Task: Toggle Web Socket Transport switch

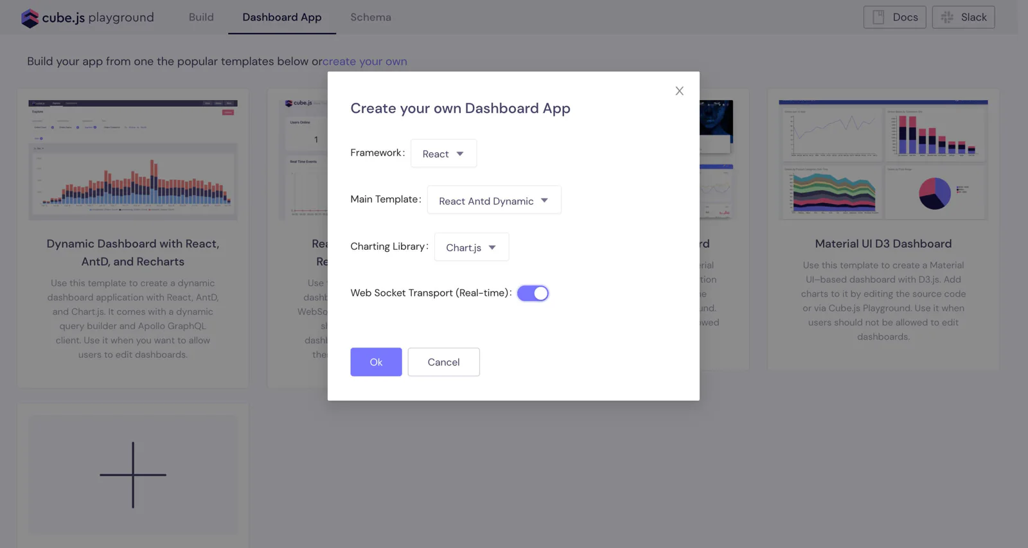Action: pyautogui.click(x=533, y=293)
